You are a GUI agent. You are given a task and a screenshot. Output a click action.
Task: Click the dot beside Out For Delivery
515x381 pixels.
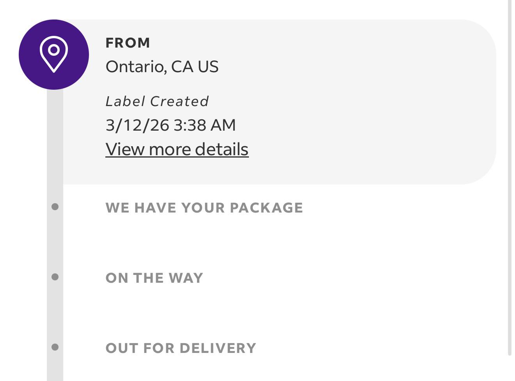(55, 347)
